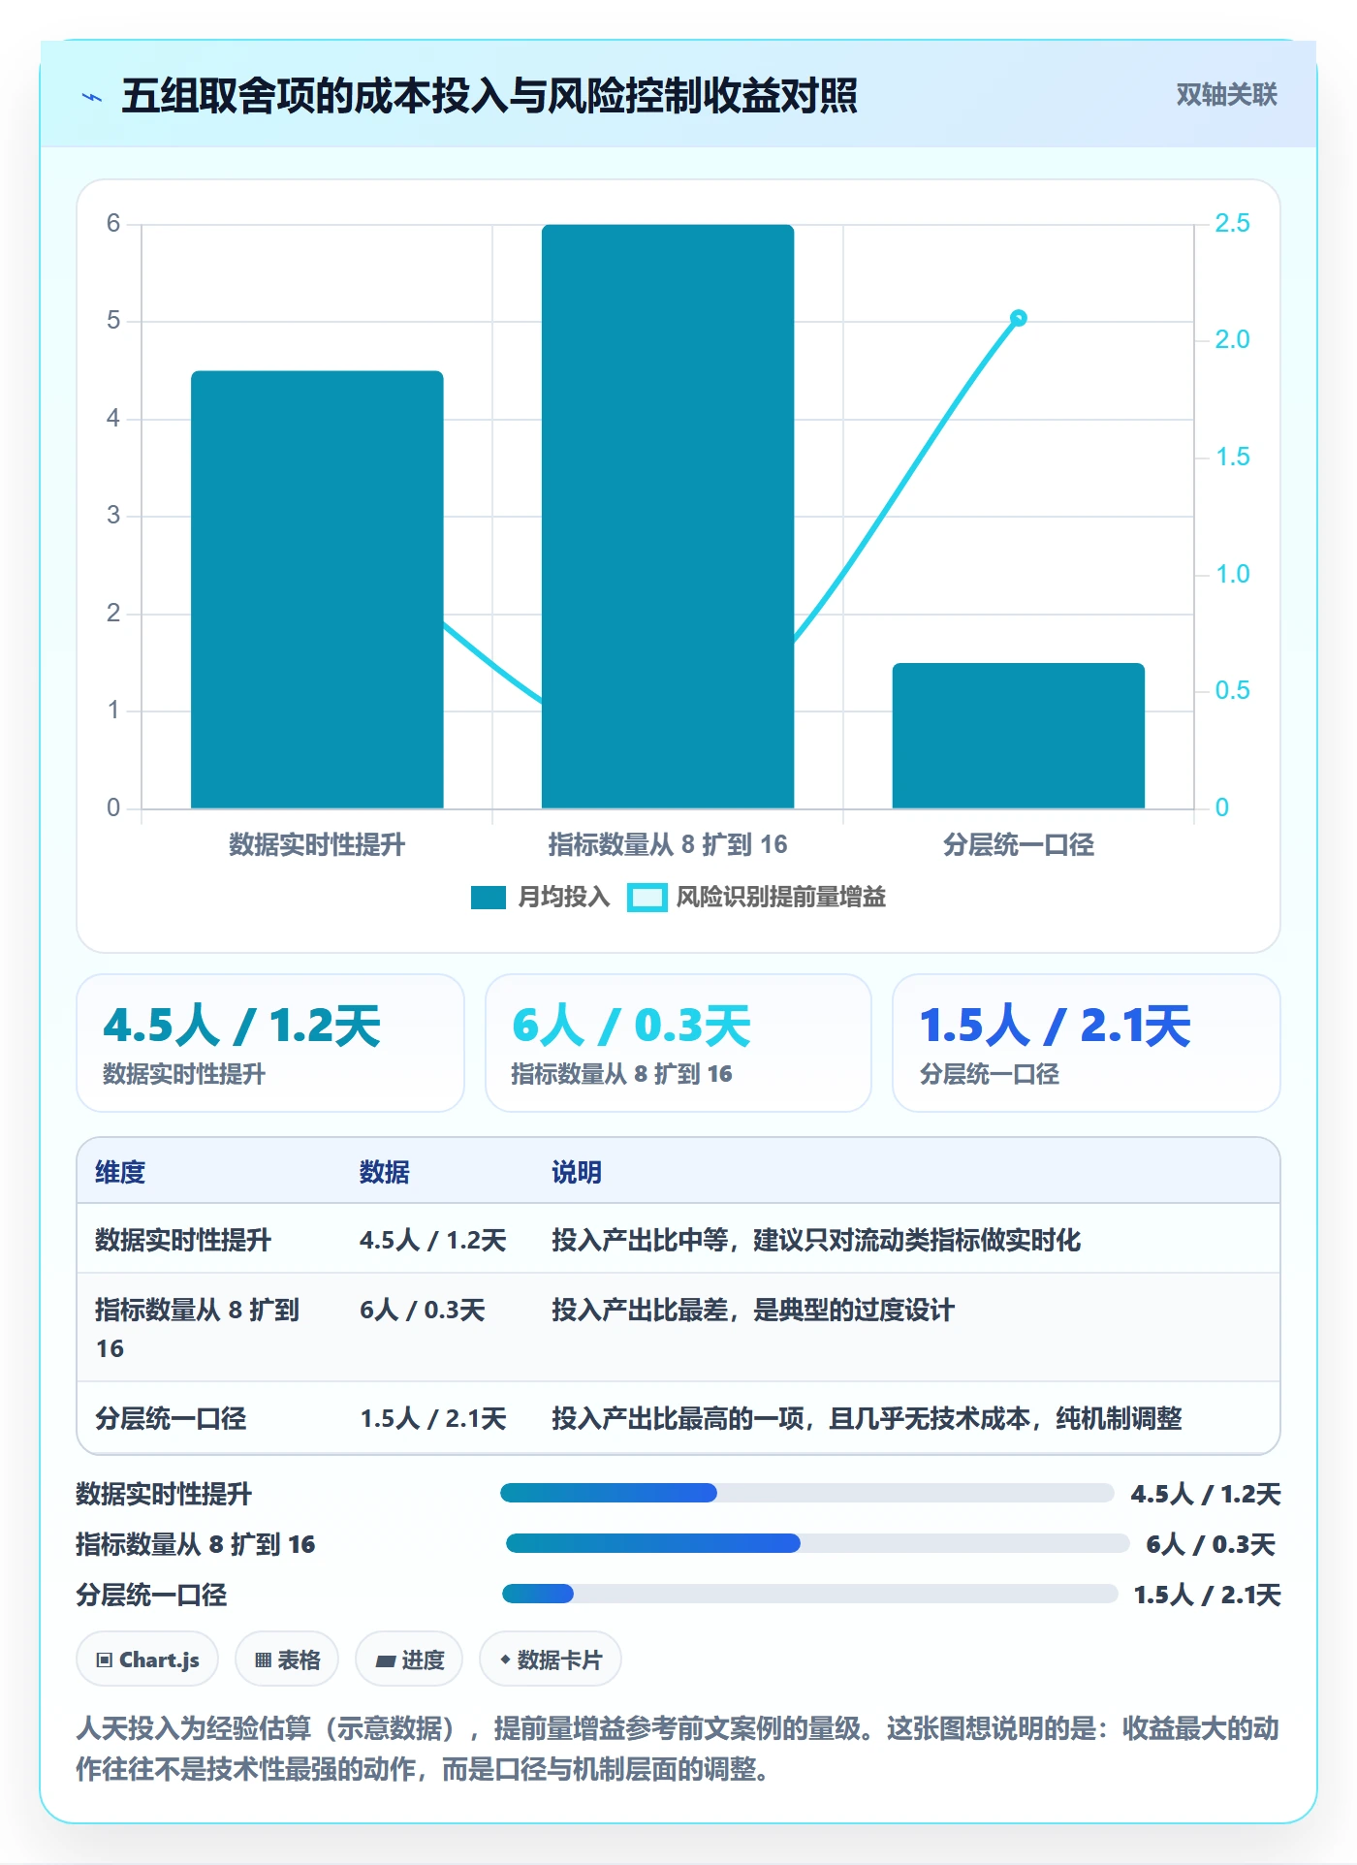The width and height of the screenshot is (1357, 1865).
Task: Click the 数据卡片 tag chip
Action: [551, 1660]
